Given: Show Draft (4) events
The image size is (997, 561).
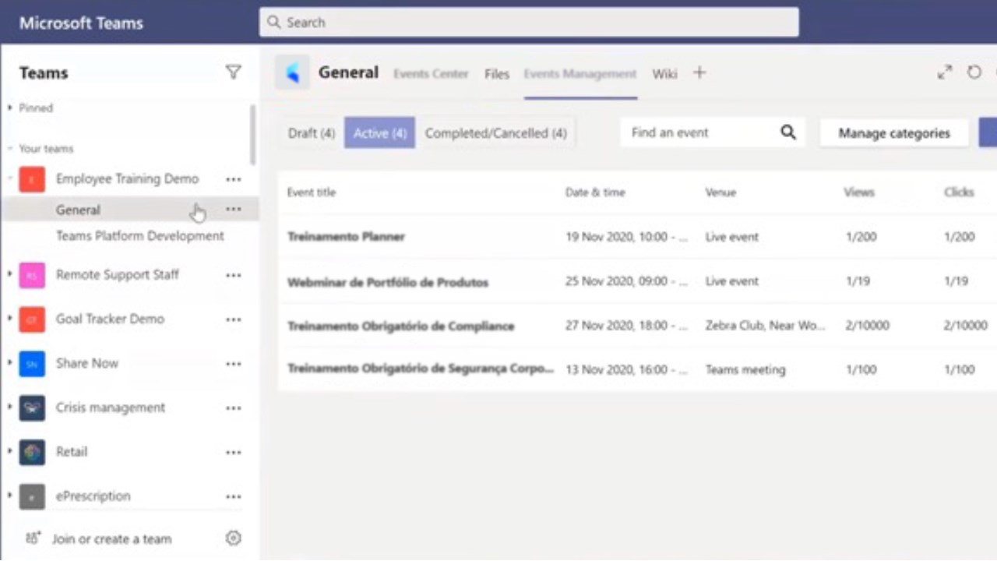Looking at the screenshot, I should (312, 133).
